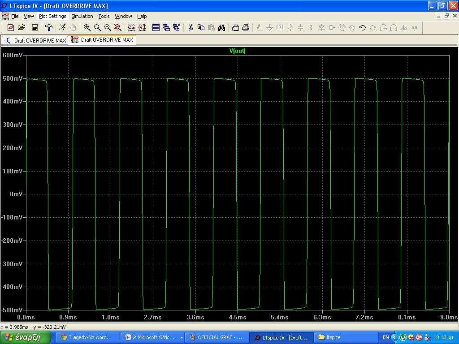Viewport: 459px width, 344px height.
Task: Tile windows horizontally using toolbar icon
Action: 156,27
